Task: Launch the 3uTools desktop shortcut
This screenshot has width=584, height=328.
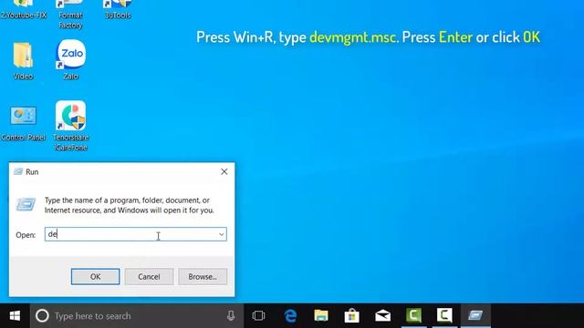Action: click(118, 10)
